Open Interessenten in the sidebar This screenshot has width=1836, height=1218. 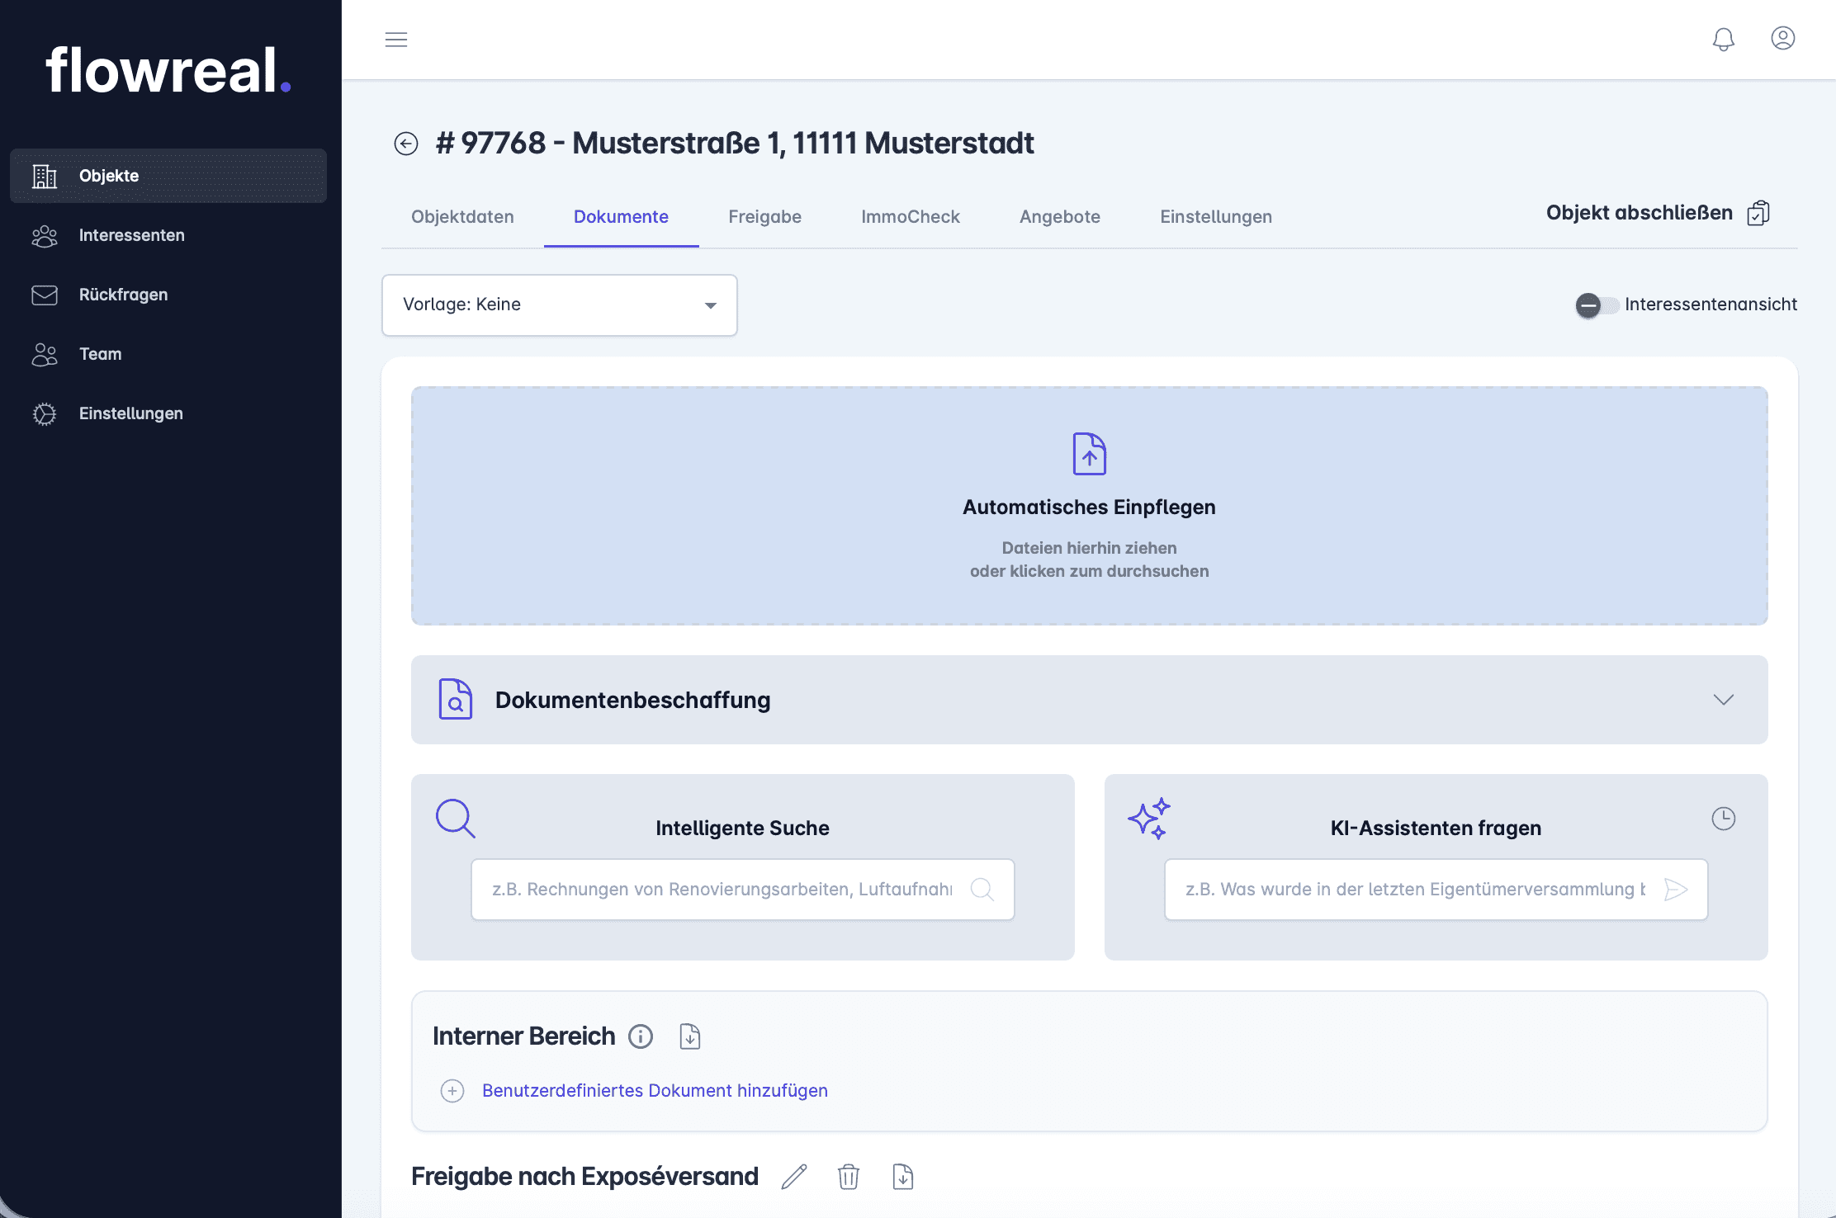point(132,235)
